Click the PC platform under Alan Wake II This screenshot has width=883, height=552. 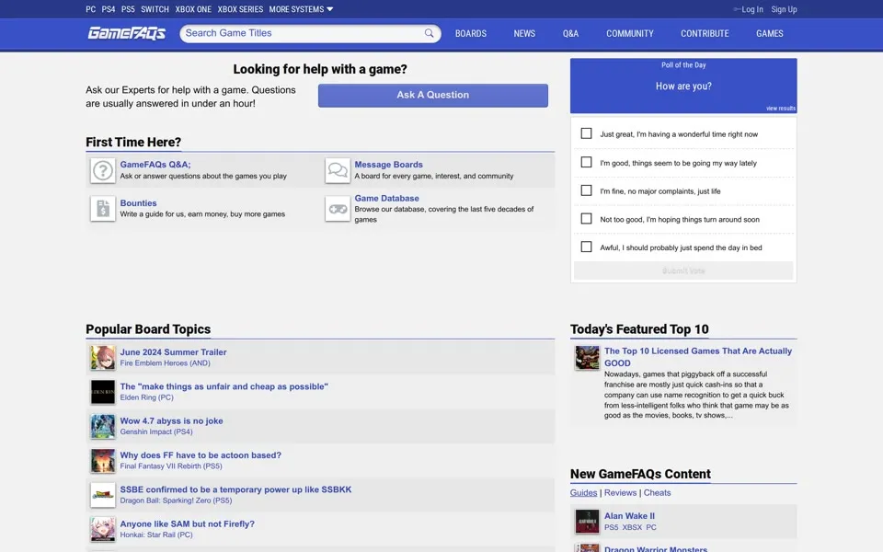pos(651,527)
